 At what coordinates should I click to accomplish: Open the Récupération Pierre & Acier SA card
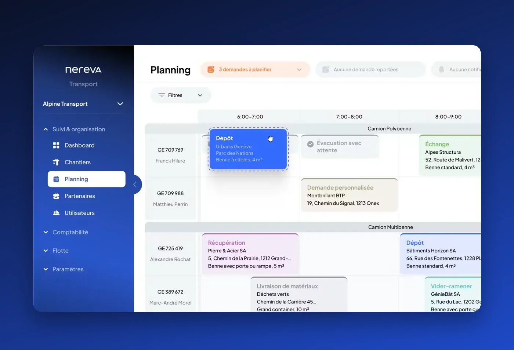(250, 254)
